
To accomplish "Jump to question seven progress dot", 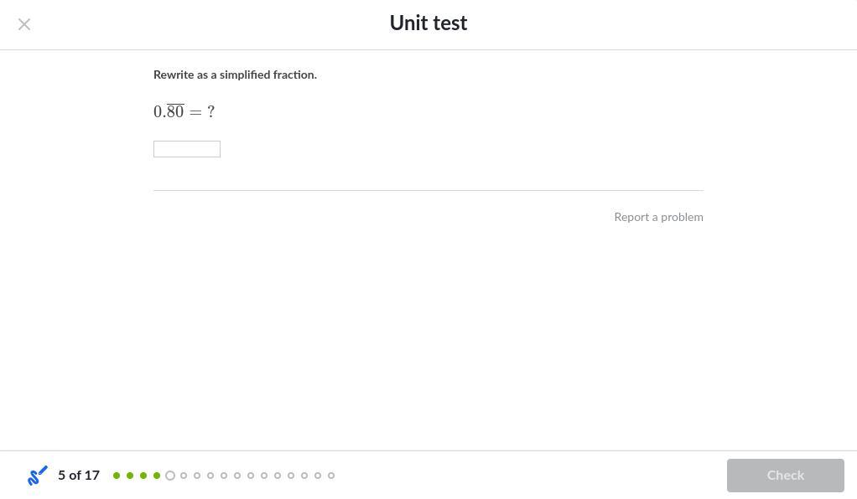I will click(197, 476).
